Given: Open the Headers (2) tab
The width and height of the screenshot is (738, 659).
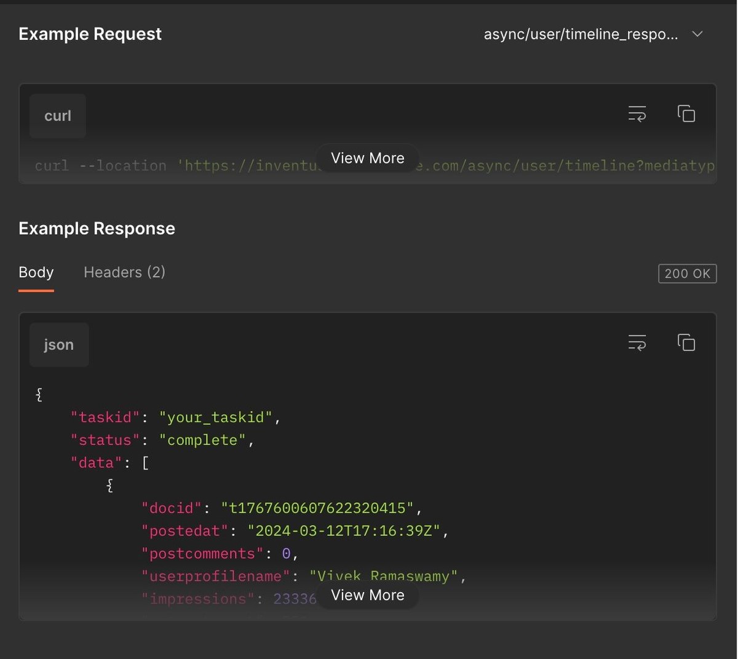Looking at the screenshot, I should 124,272.
